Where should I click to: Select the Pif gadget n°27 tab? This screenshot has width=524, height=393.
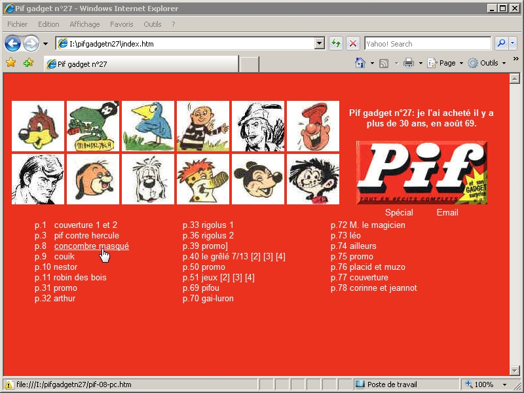141,64
